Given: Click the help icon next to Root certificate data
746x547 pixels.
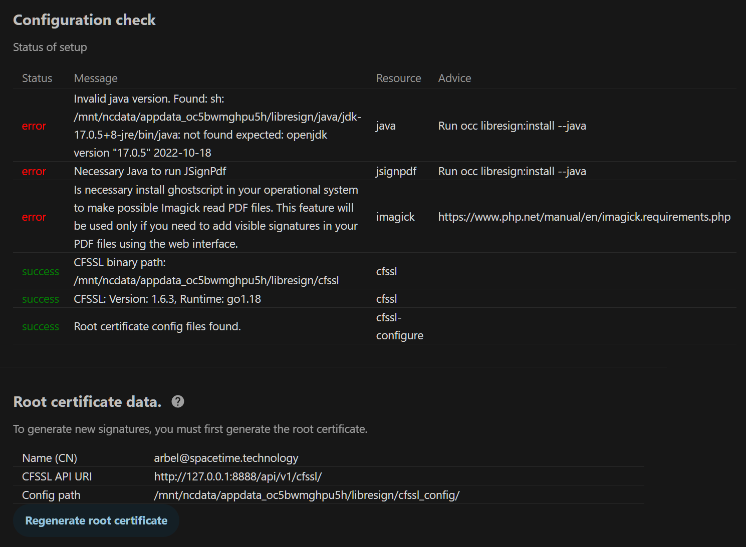Looking at the screenshot, I should click(x=178, y=401).
